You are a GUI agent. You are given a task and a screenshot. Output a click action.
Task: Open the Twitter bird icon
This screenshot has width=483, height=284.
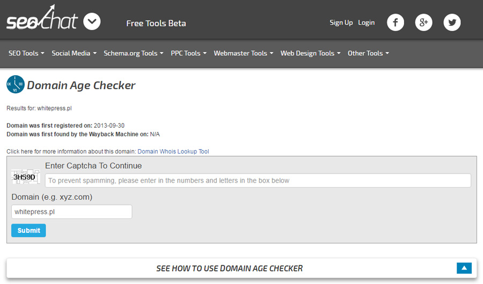(x=452, y=23)
